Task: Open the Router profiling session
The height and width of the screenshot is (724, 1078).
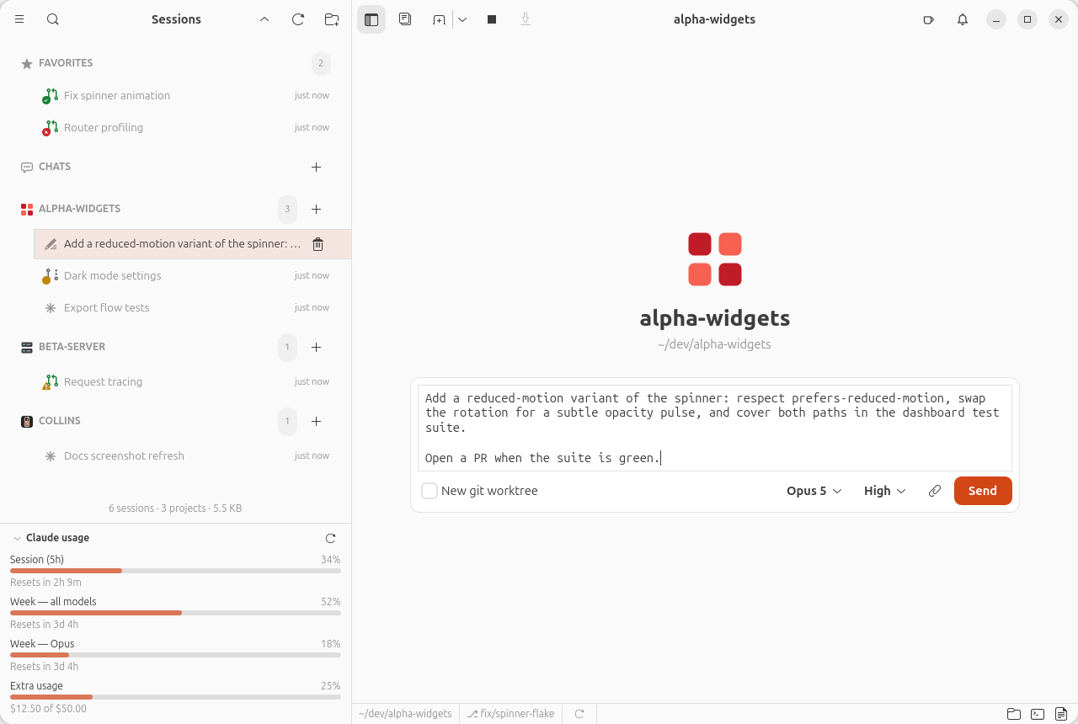Action: [x=185, y=128]
